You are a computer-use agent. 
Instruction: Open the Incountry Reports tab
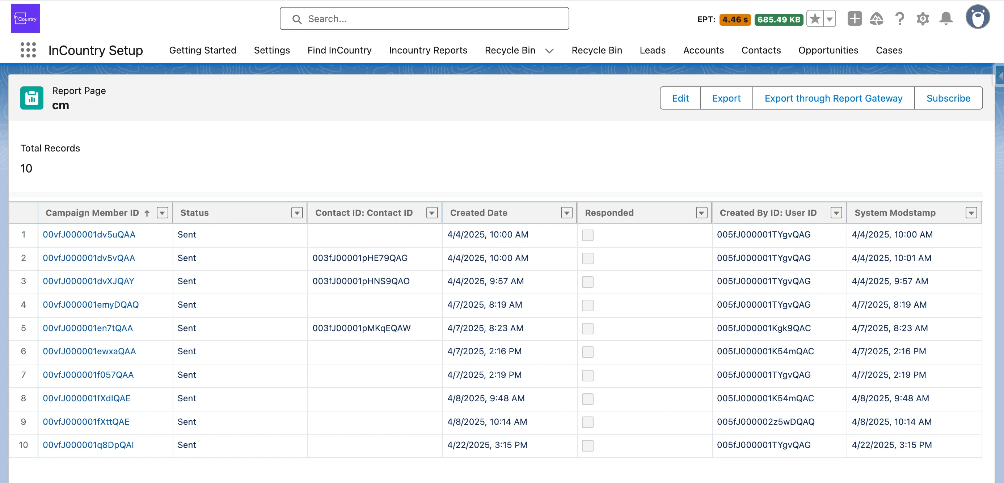click(428, 50)
